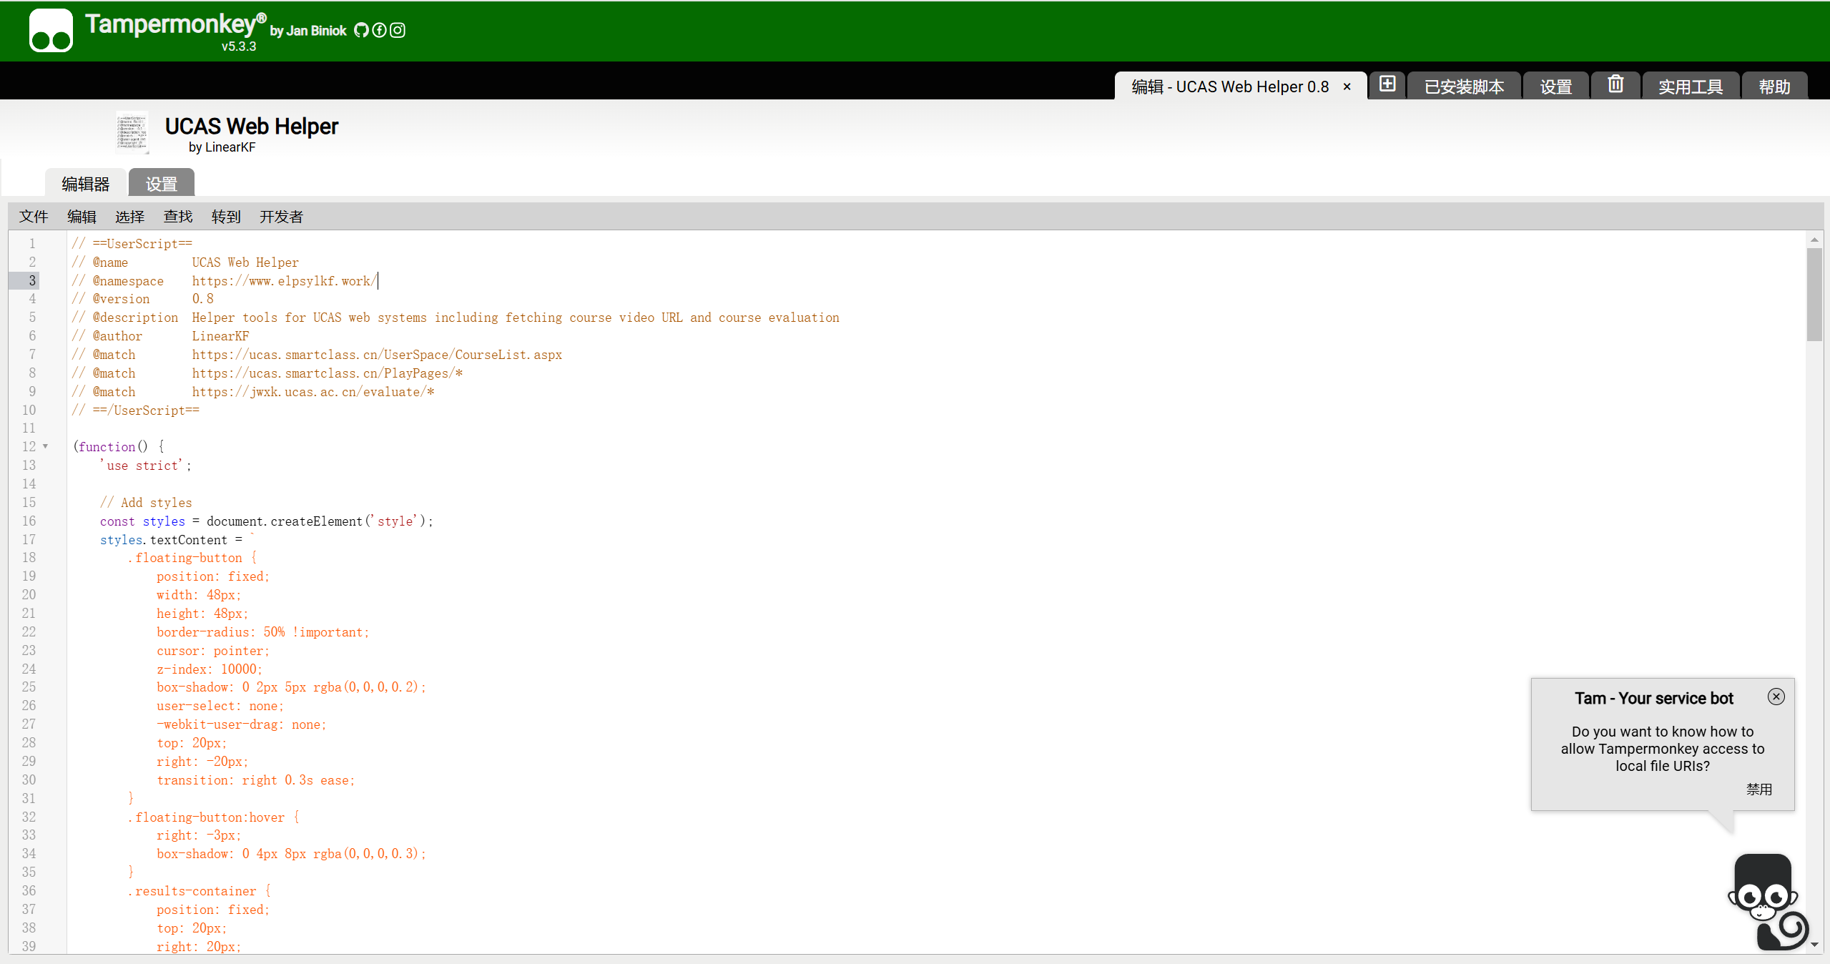Switch to the script 设置 sub-tab
The height and width of the screenshot is (964, 1830).
tap(162, 184)
